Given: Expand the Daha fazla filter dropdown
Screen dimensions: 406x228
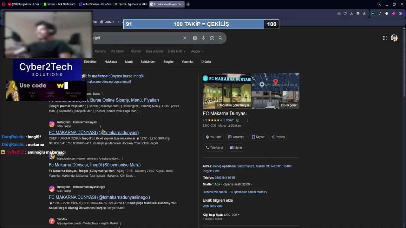Looking at the screenshot, I should click(176, 51).
